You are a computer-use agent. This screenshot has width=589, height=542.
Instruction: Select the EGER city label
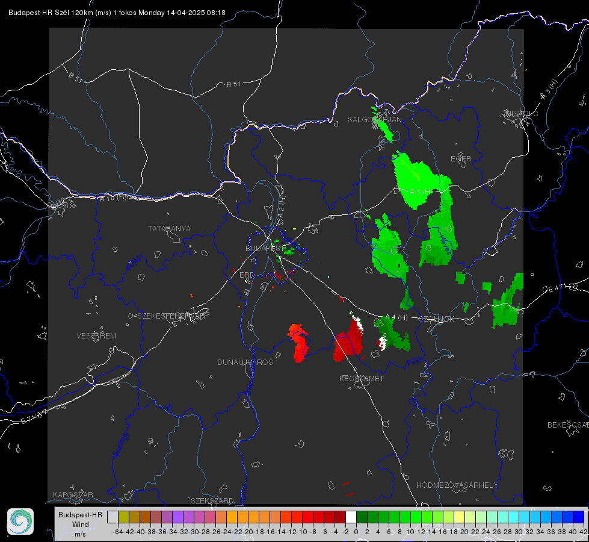pos(461,159)
